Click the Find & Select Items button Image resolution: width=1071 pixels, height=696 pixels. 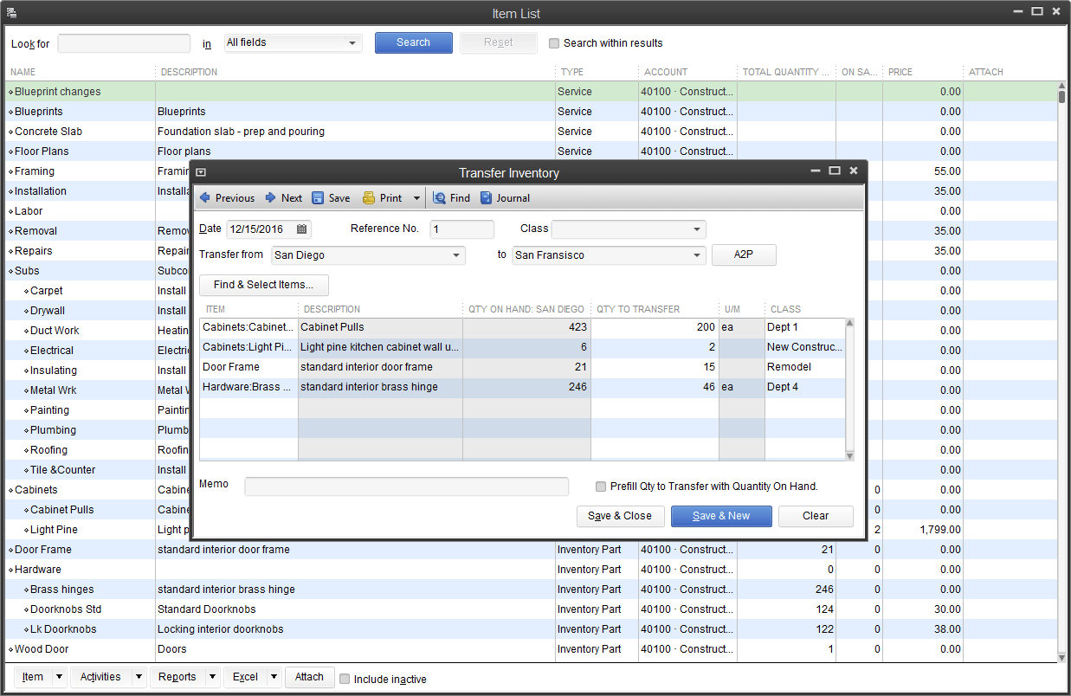(263, 285)
